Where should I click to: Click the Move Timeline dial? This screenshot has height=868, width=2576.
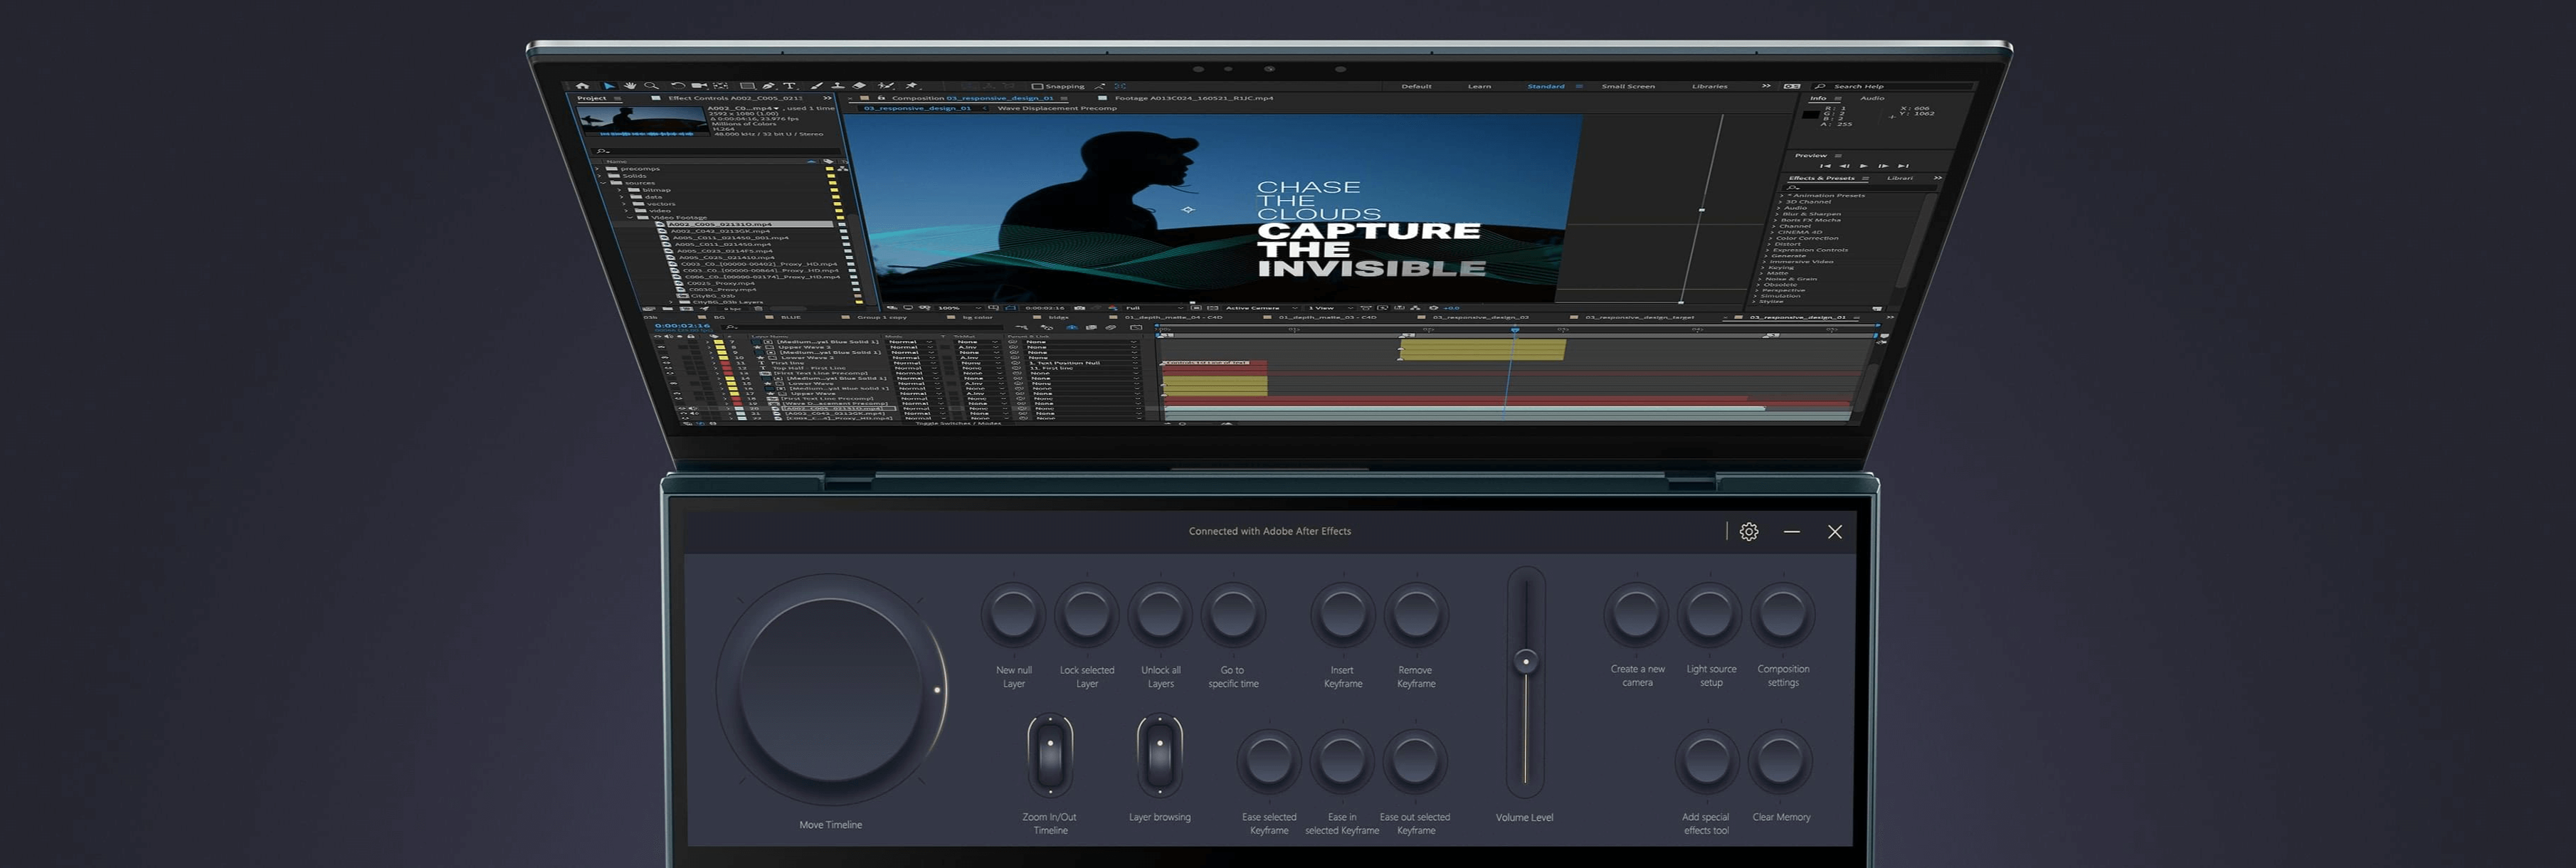[x=831, y=690]
